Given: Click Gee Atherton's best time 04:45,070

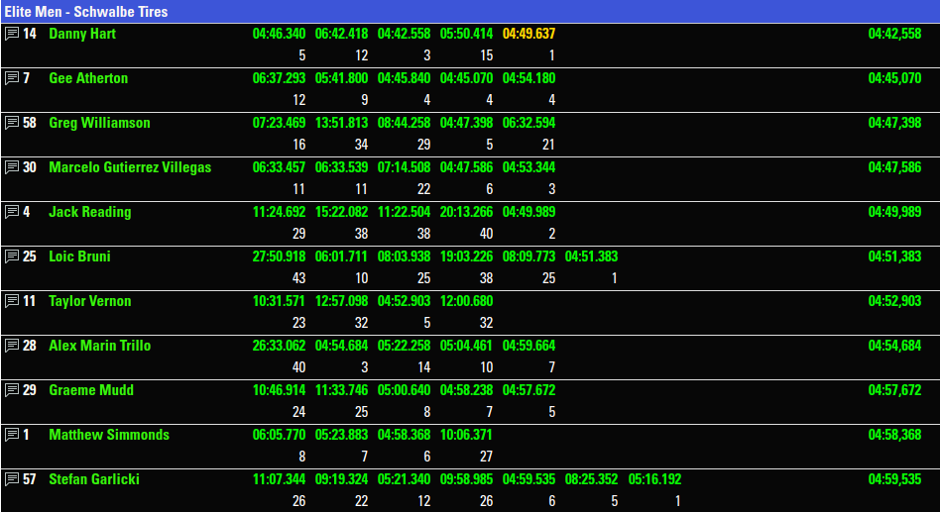Looking at the screenshot, I should [894, 78].
